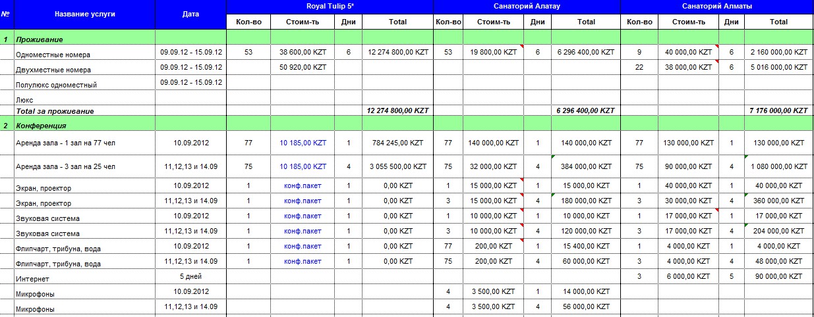The width and height of the screenshot is (814, 317).
Task: Select the 19 800,00 KZT cell with red comment marker
Action: click(x=495, y=52)
